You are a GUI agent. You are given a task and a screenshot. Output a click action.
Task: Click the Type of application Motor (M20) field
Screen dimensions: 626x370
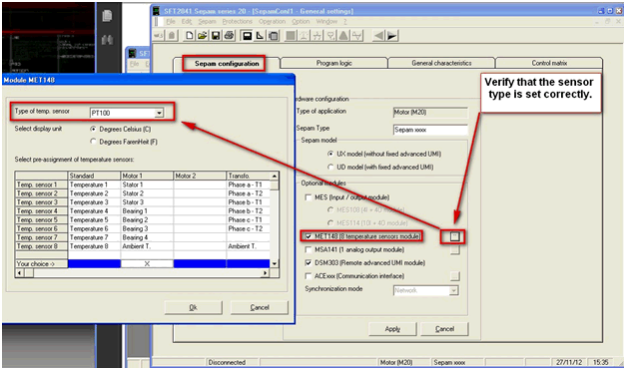click(x=430, y=113)
